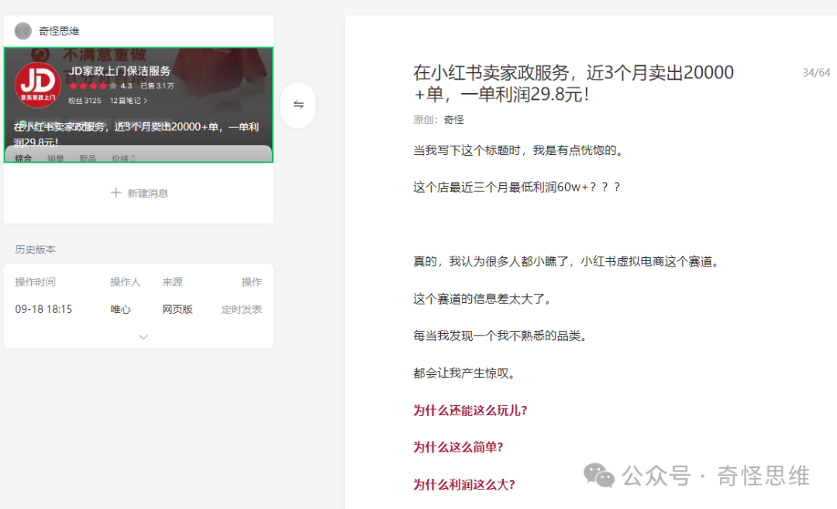Click the 奇怪思维 account avatar

[x=23, y=31]
